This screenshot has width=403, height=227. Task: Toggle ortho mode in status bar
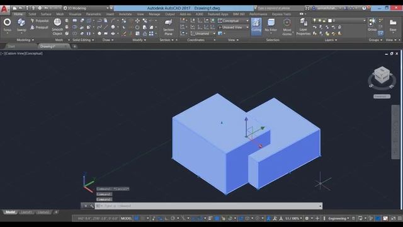tap(166, 218)
